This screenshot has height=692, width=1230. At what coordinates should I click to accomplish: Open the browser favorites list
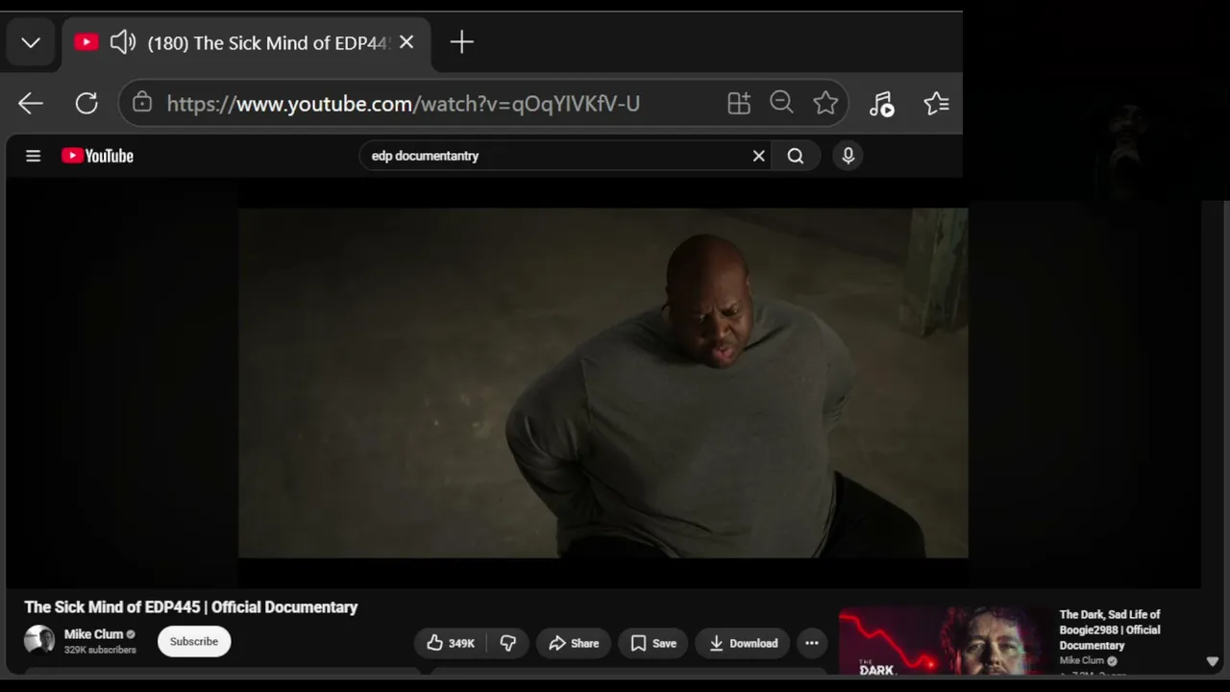click(x=936, y=104)
